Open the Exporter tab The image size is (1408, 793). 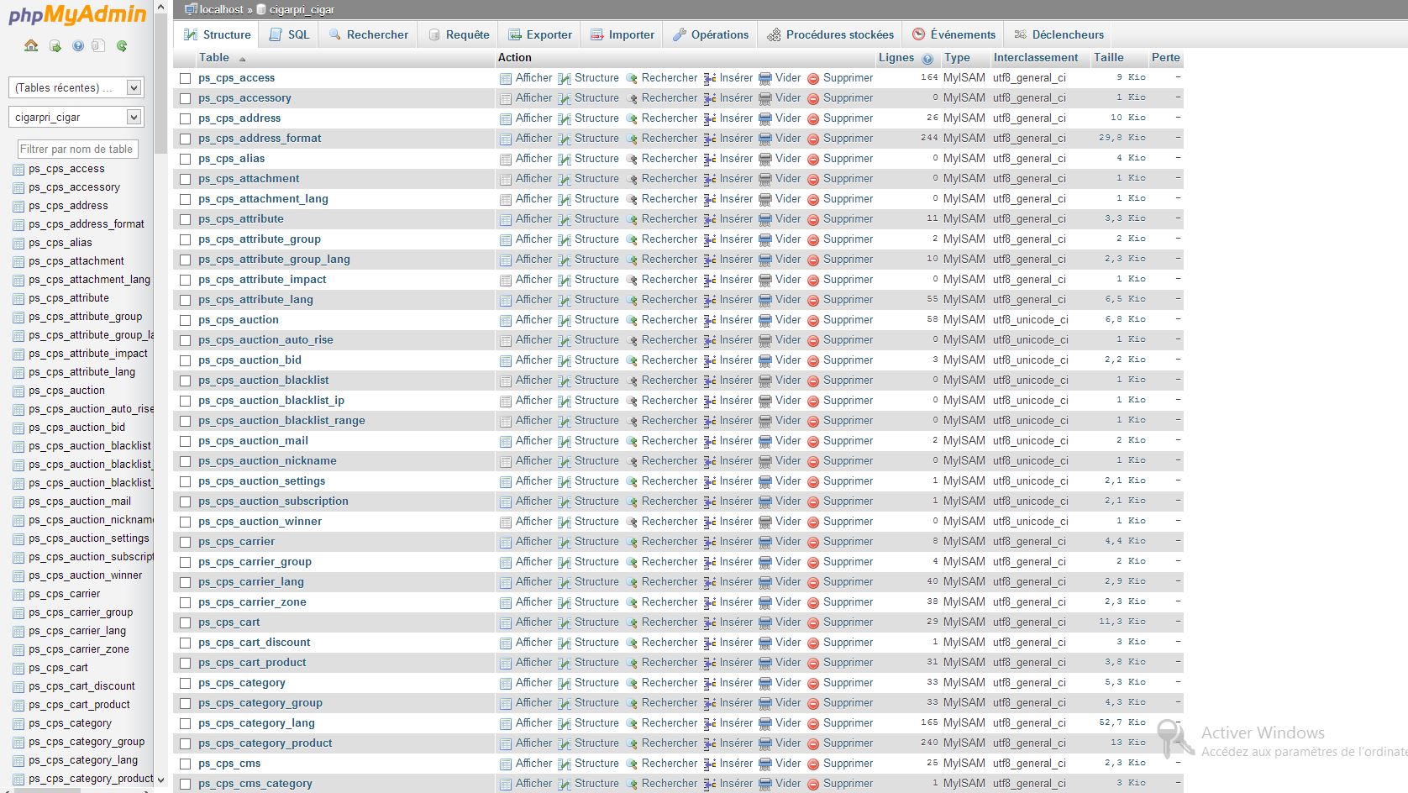540,34
